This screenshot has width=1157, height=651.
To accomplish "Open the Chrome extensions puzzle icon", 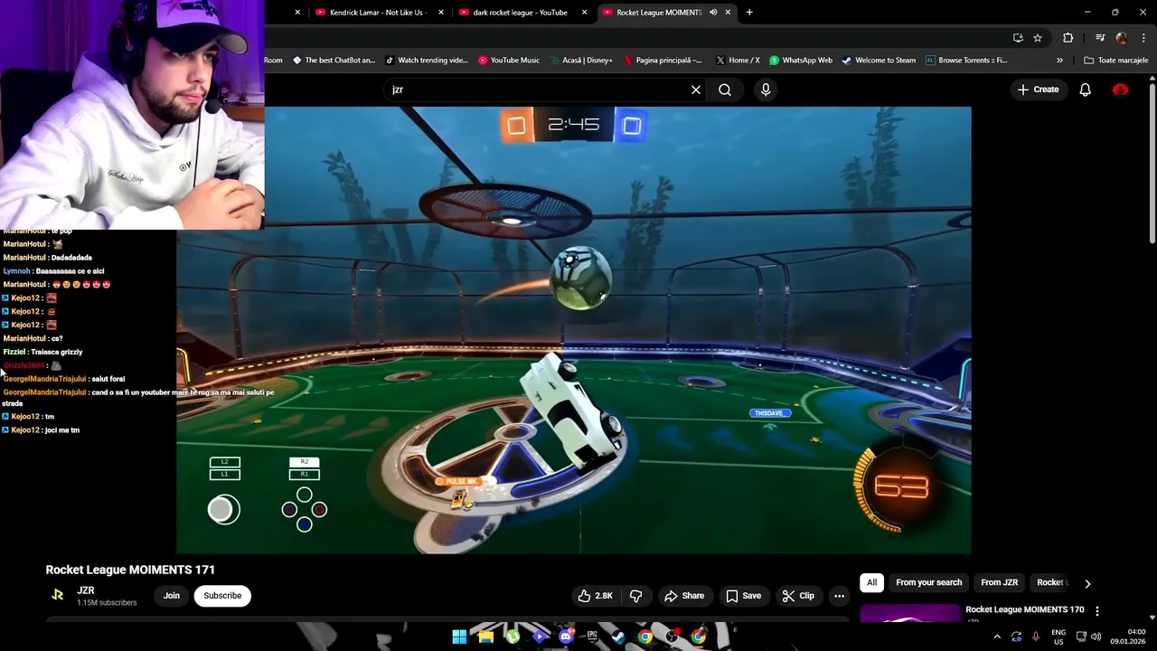I will tap(1068, 38).
